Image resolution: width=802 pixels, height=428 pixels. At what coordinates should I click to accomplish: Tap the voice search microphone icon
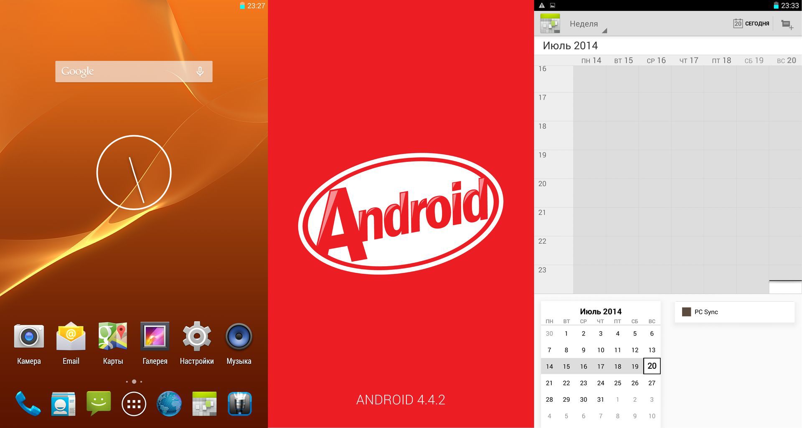pyautogui.click(x=200, y=72)
